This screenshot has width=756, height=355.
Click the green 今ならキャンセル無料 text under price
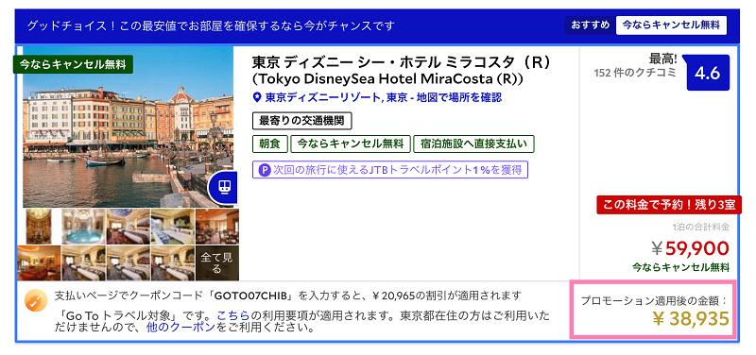(680, 267)
